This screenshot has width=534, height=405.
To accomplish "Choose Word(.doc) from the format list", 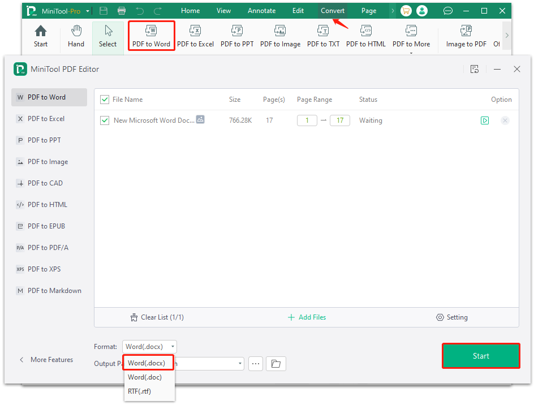I will 145,377.
